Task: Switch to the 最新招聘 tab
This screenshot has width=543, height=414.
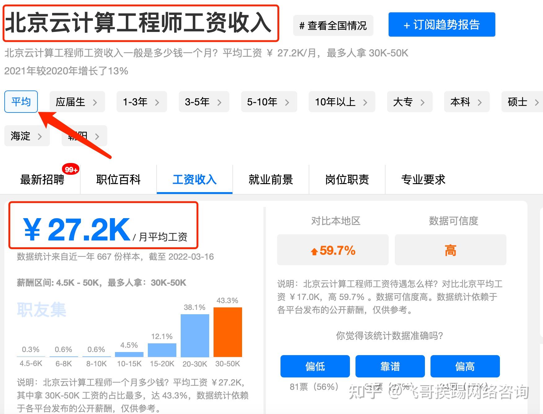Action: tap(42, 179)
